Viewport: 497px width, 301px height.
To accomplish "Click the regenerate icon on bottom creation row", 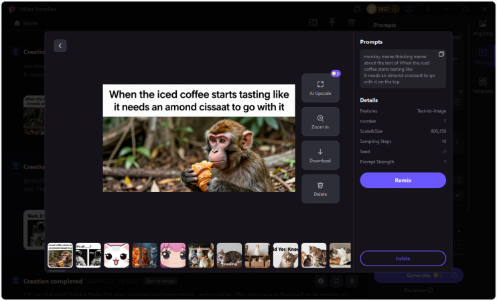I will tap(336, 281).
